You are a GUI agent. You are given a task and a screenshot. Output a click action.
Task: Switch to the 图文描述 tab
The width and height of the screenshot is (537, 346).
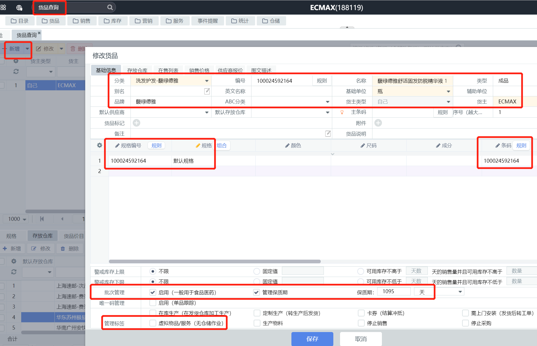click(261, 70)
